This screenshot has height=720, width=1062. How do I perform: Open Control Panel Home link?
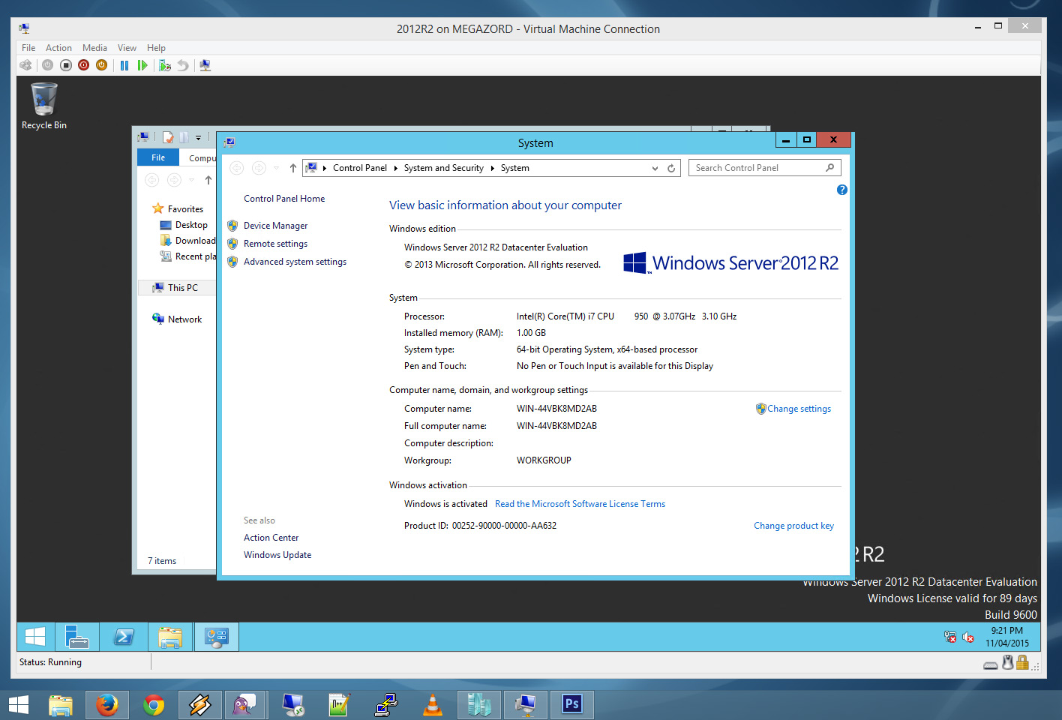(x=284, y=199)
